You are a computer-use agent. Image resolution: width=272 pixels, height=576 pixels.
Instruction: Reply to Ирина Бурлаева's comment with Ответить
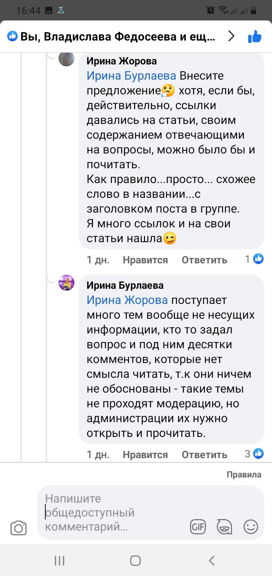coord(204,455)
